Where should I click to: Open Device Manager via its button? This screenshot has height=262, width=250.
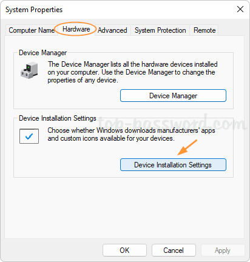(x=173, y=96)
